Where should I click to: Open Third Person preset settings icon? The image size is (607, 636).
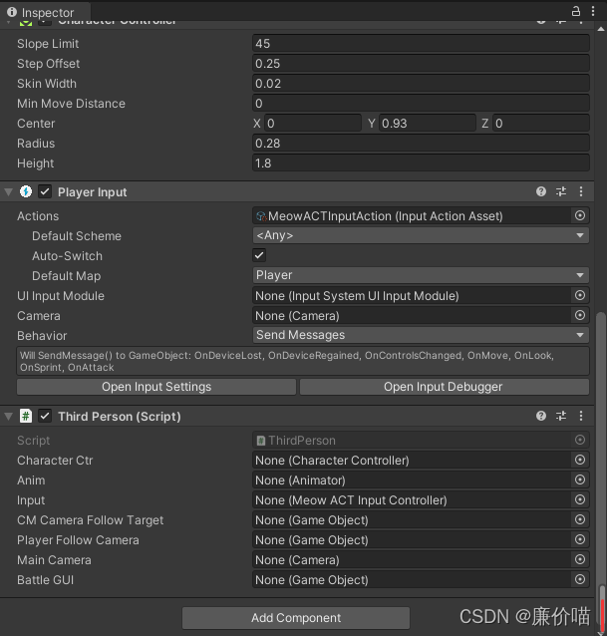[x=561, y=416]
